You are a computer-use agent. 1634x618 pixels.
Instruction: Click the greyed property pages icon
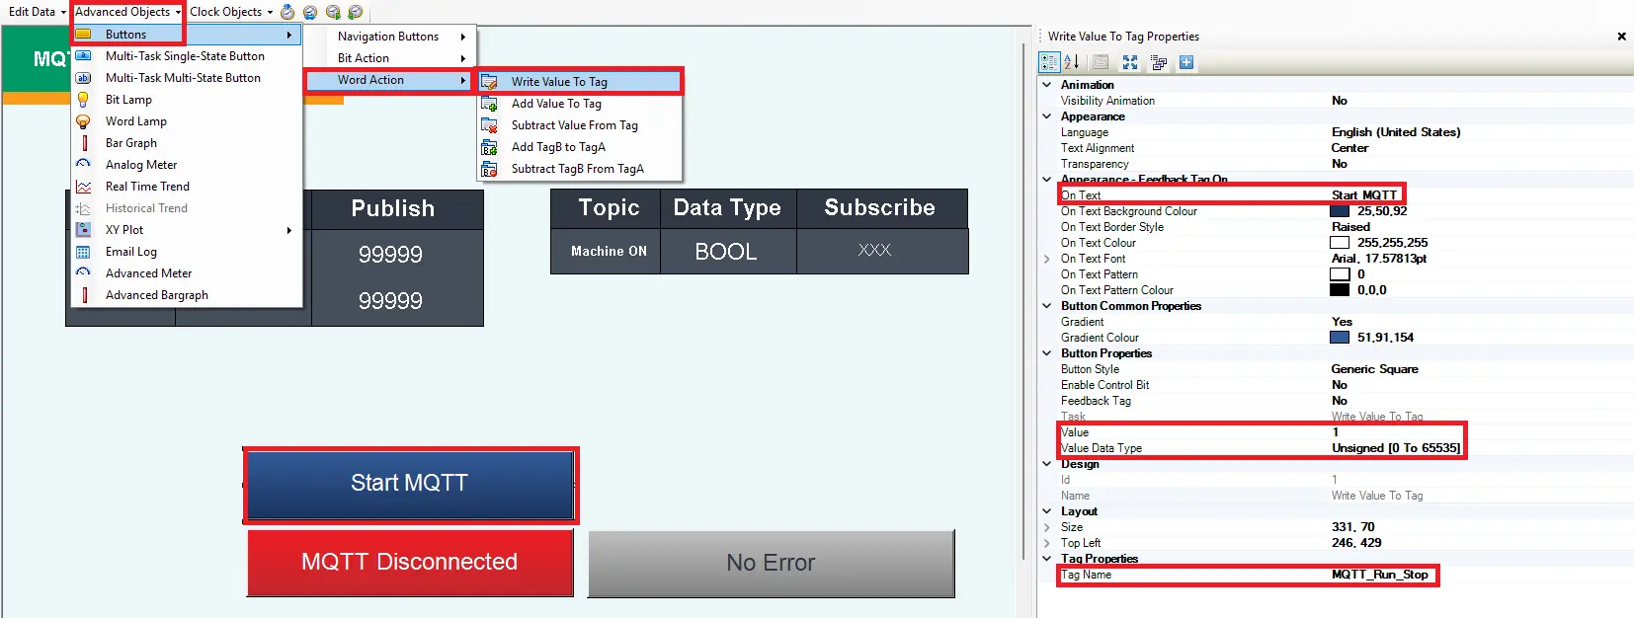(1100, 62)
